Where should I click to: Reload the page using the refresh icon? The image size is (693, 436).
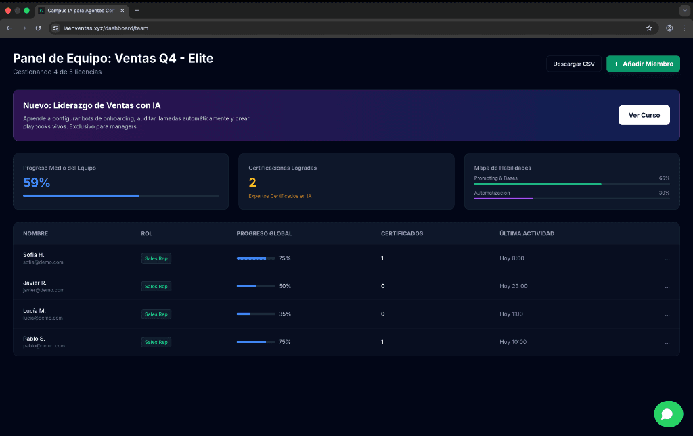click(38, 28)
